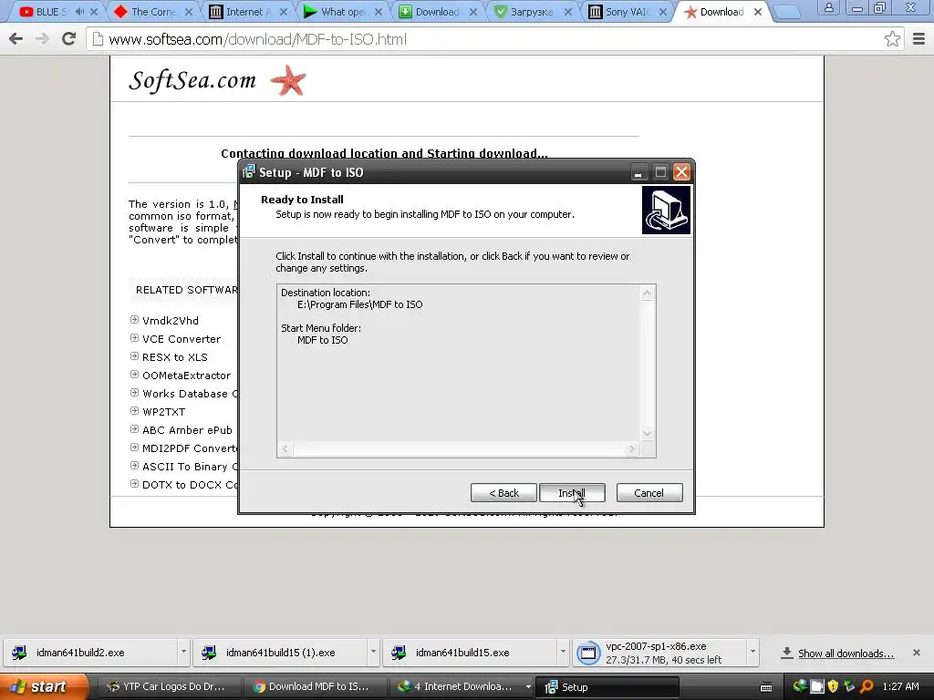Open idman641build15.exe download item
The height and width of the screenshot is (700, 934).
point(471,653)
